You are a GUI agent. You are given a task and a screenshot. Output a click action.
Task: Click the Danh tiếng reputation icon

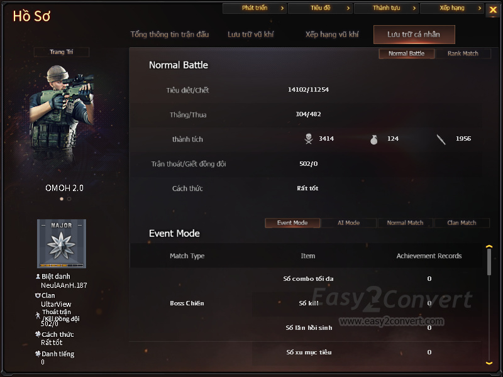pyautogui.click(x=38, y=354)
